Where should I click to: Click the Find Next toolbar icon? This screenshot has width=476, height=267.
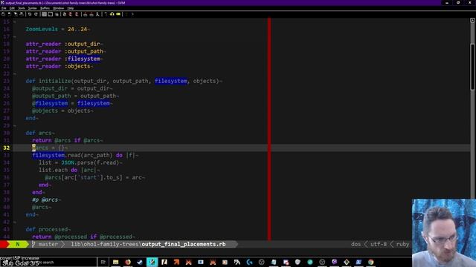(71, 14)
